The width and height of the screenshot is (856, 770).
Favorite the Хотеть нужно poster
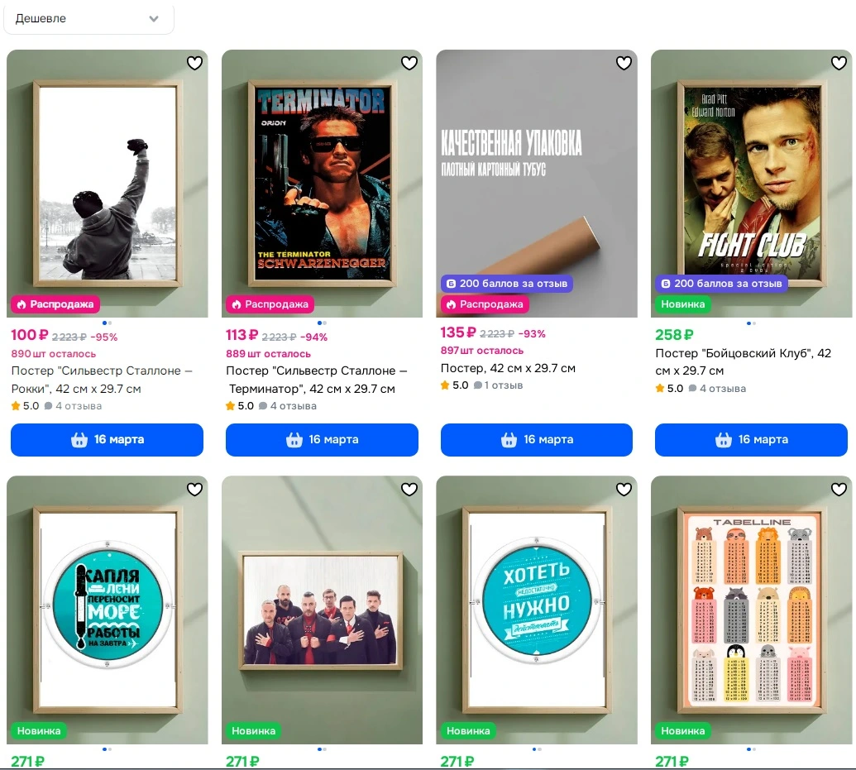click(624, 490)
